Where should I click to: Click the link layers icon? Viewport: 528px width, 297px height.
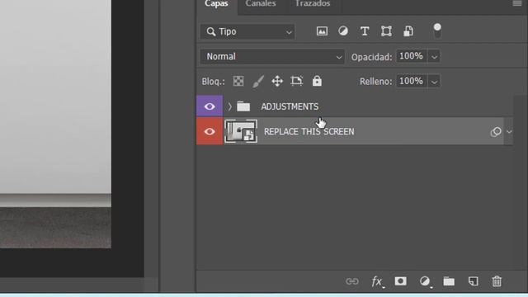(352, 281)
